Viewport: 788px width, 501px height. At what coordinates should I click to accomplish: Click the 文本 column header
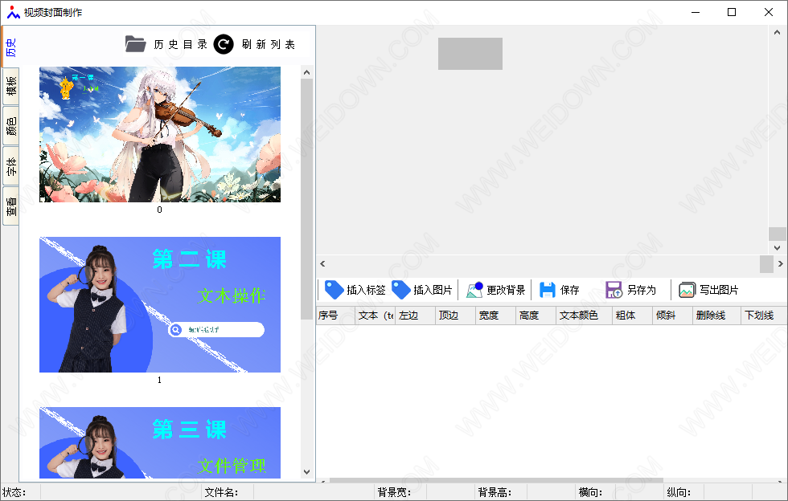pos(376,316)
